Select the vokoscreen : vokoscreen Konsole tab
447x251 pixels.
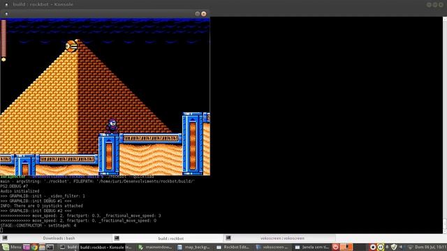pyautogui.click(x=279, y=238)
